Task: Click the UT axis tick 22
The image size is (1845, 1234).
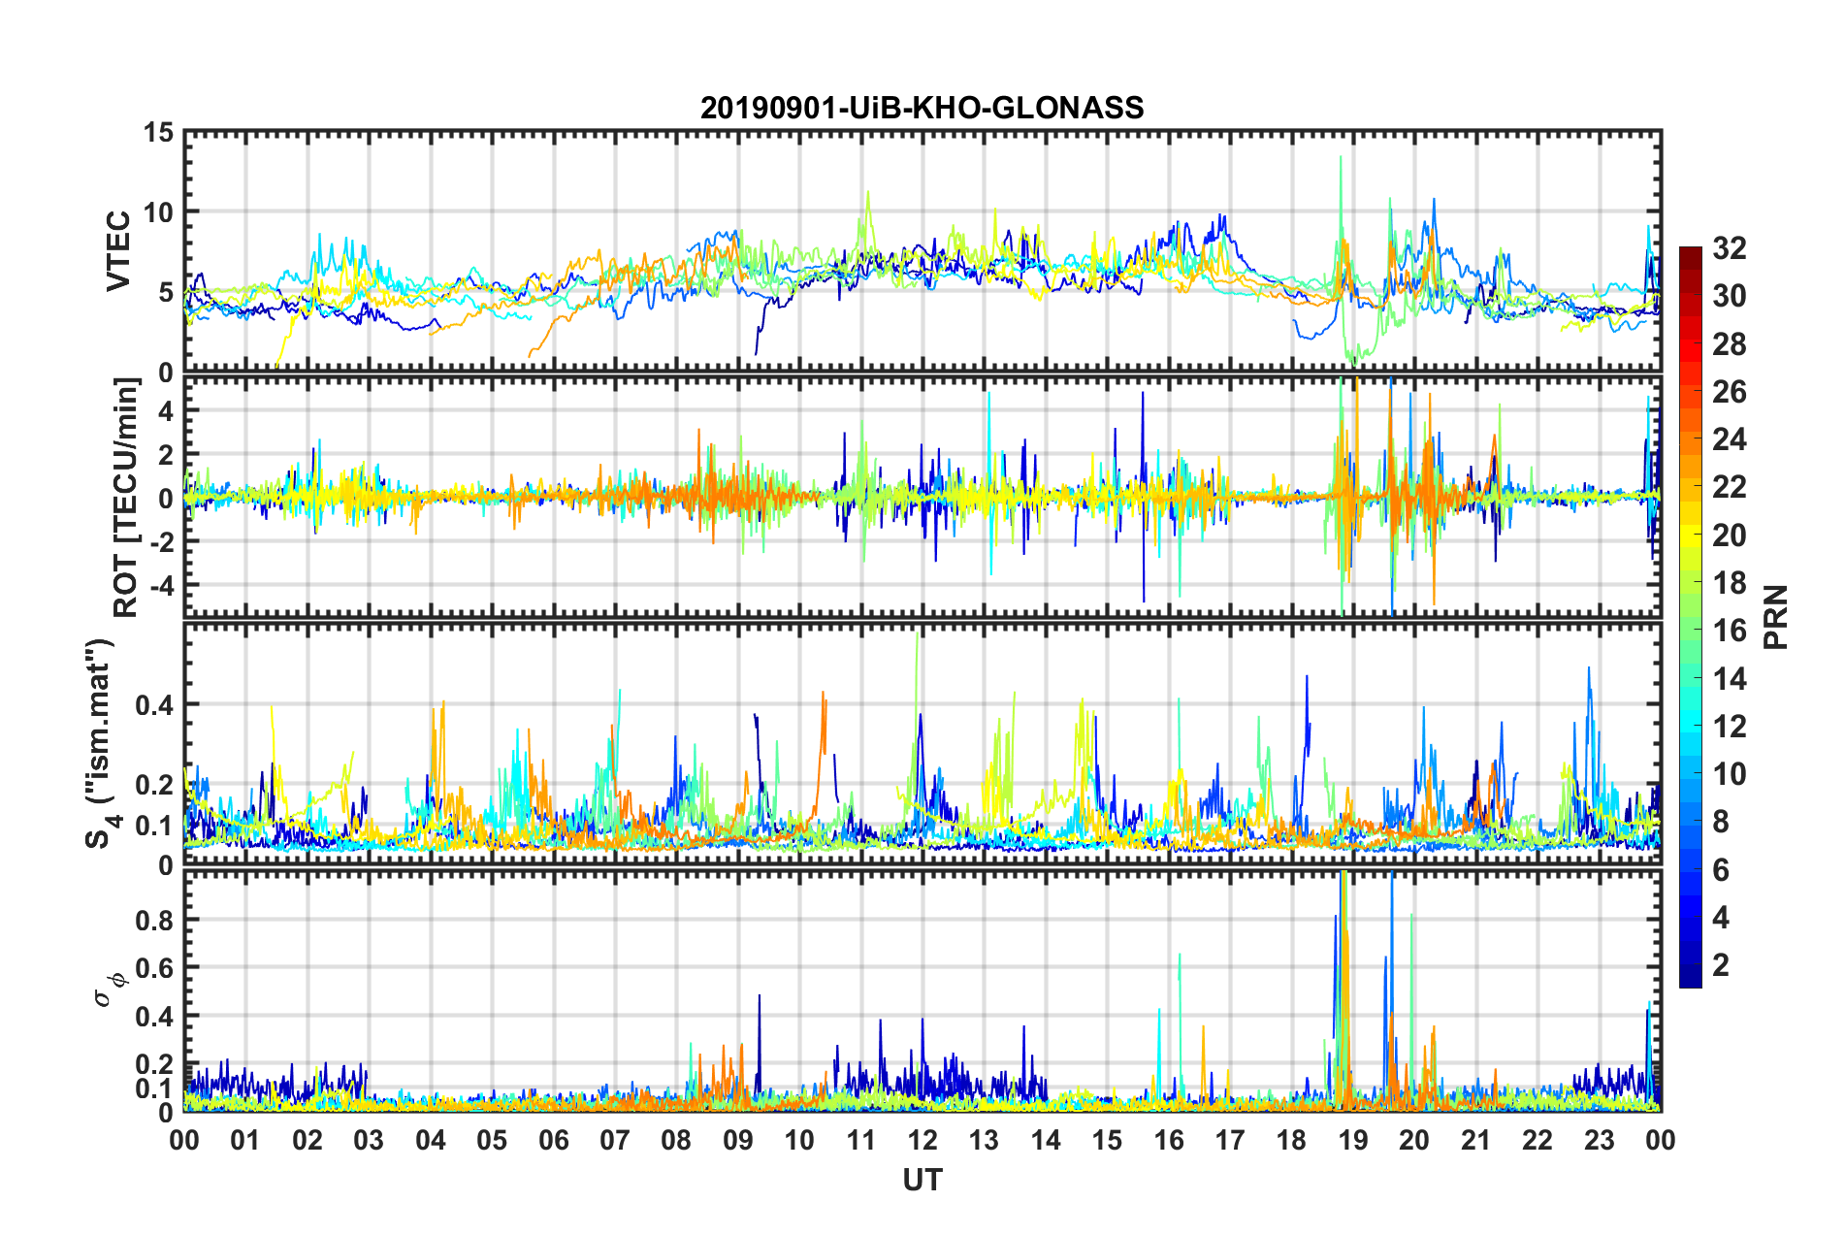Action: pos(1537,1140)
